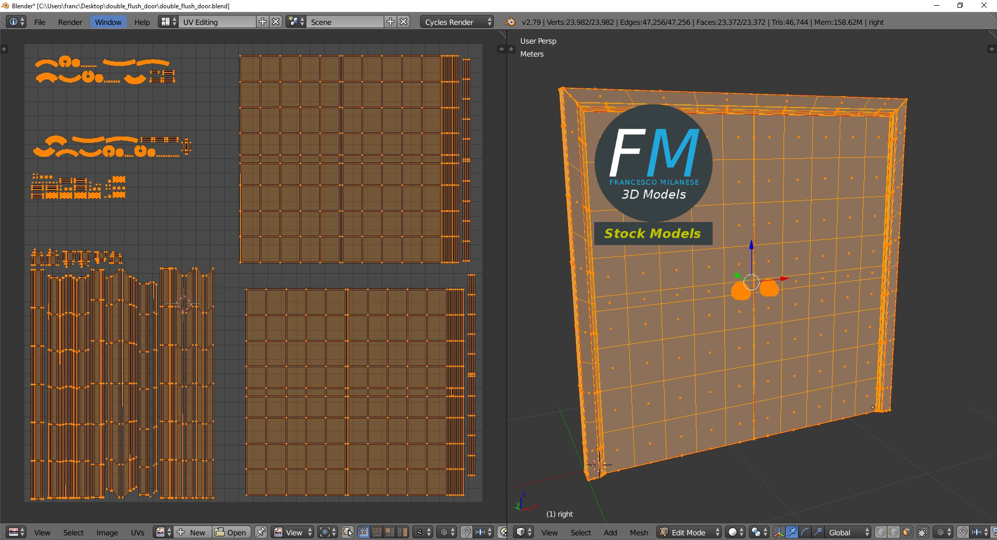Viewport: 997px width, 540px height.
Task: Open the Edit Mode dropdown
Action: click(689, 532)
